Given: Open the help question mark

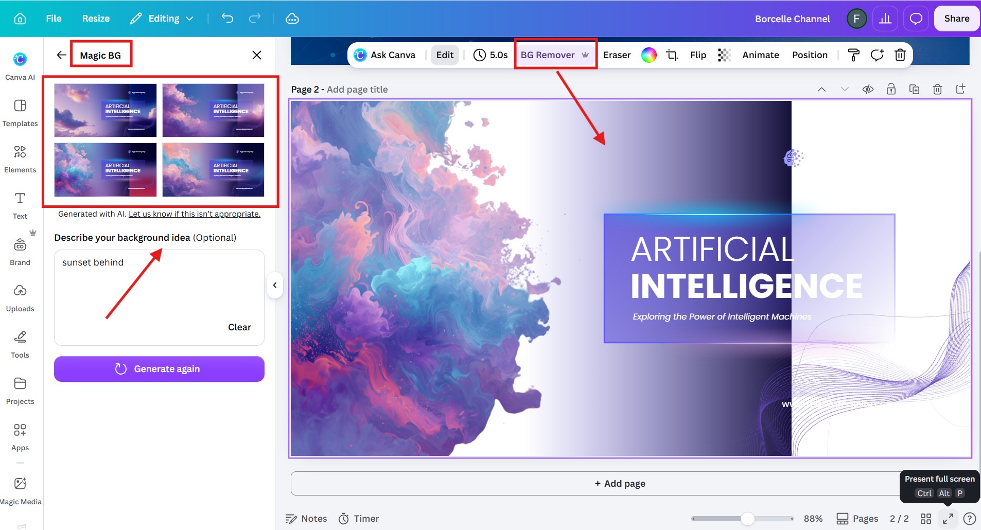Looking at the screenshot, I should pos(970,519).
